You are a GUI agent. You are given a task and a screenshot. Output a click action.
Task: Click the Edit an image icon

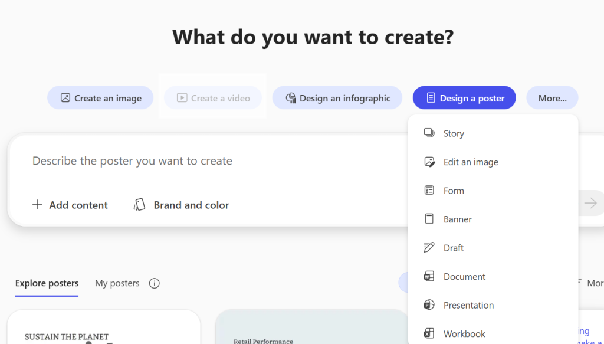coord(429,162)
